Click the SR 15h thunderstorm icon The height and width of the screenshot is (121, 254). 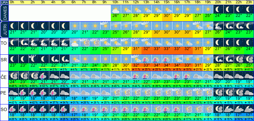pos(167,59)
